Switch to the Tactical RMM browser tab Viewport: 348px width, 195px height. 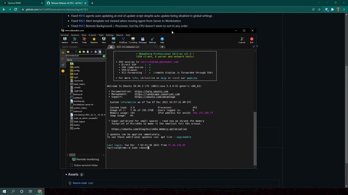22,3
